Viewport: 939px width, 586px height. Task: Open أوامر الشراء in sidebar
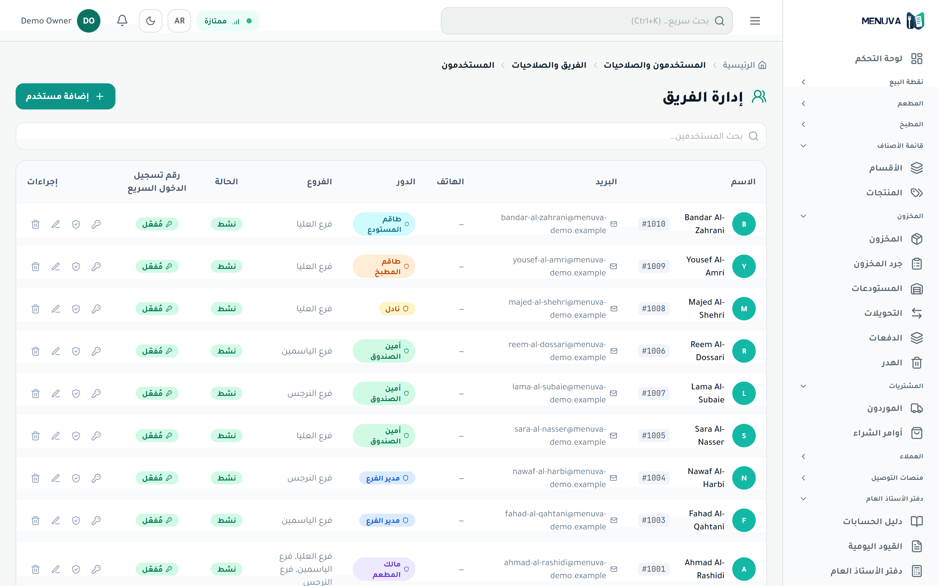pyautogui.click(x=861, y=433)
